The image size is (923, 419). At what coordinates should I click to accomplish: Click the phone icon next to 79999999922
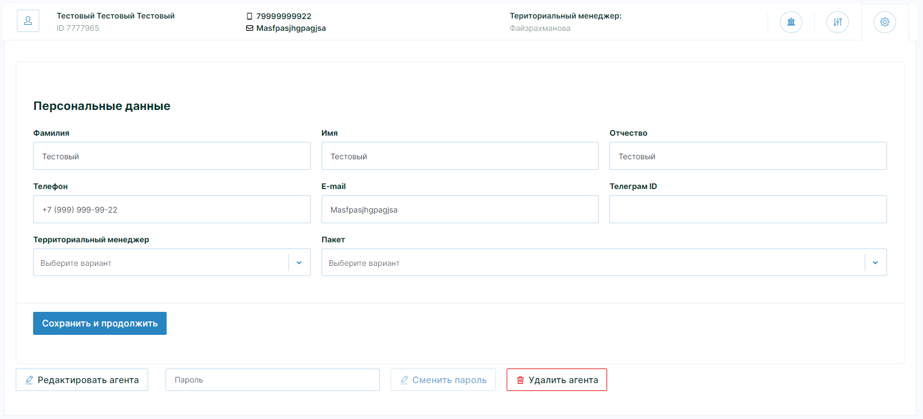coord(250,16)
